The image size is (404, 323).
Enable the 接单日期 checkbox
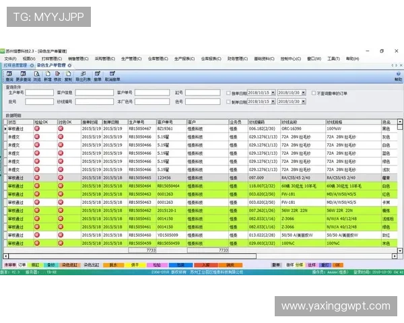(229, 93)
